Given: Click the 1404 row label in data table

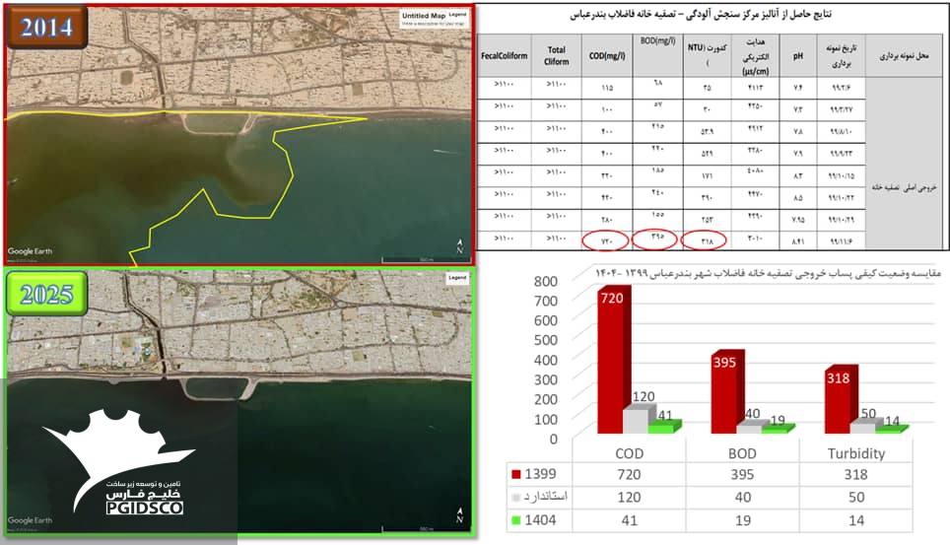Looking at the screenshot, I should [x=540, y=520].
